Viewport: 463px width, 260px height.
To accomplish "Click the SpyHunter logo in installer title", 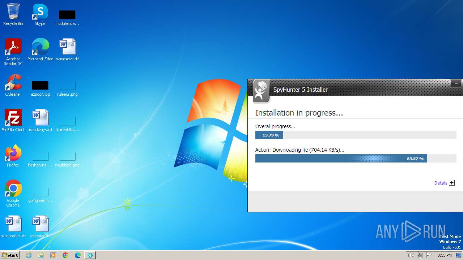I will pyautogui.click(x=261, y=91).
